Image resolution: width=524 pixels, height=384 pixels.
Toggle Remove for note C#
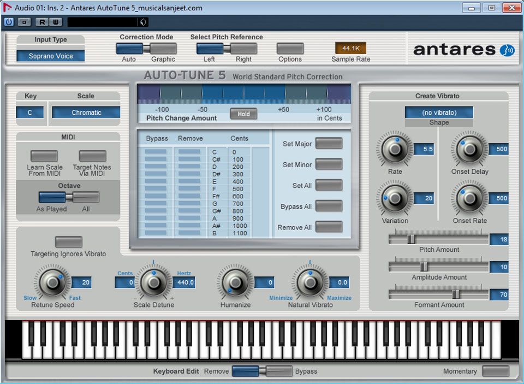coord(189,159)
